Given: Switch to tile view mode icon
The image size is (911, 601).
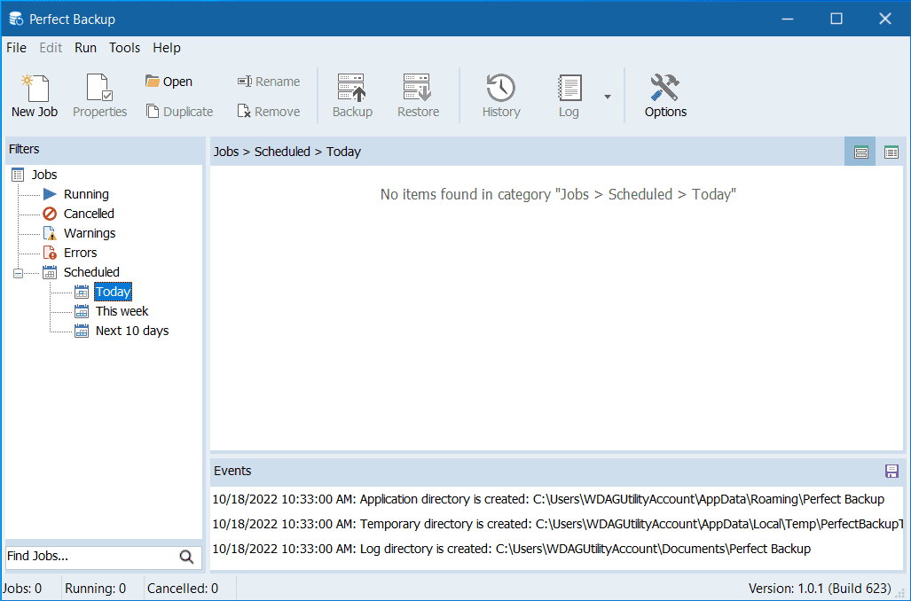Looking at the screenshot, I should coord(860,152).
